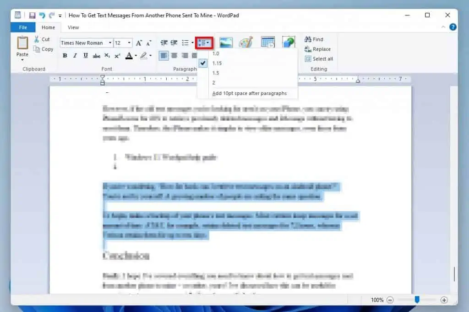469x312 pixels.
Task: Toggle Bold formatting
Action: coord(65,55)
